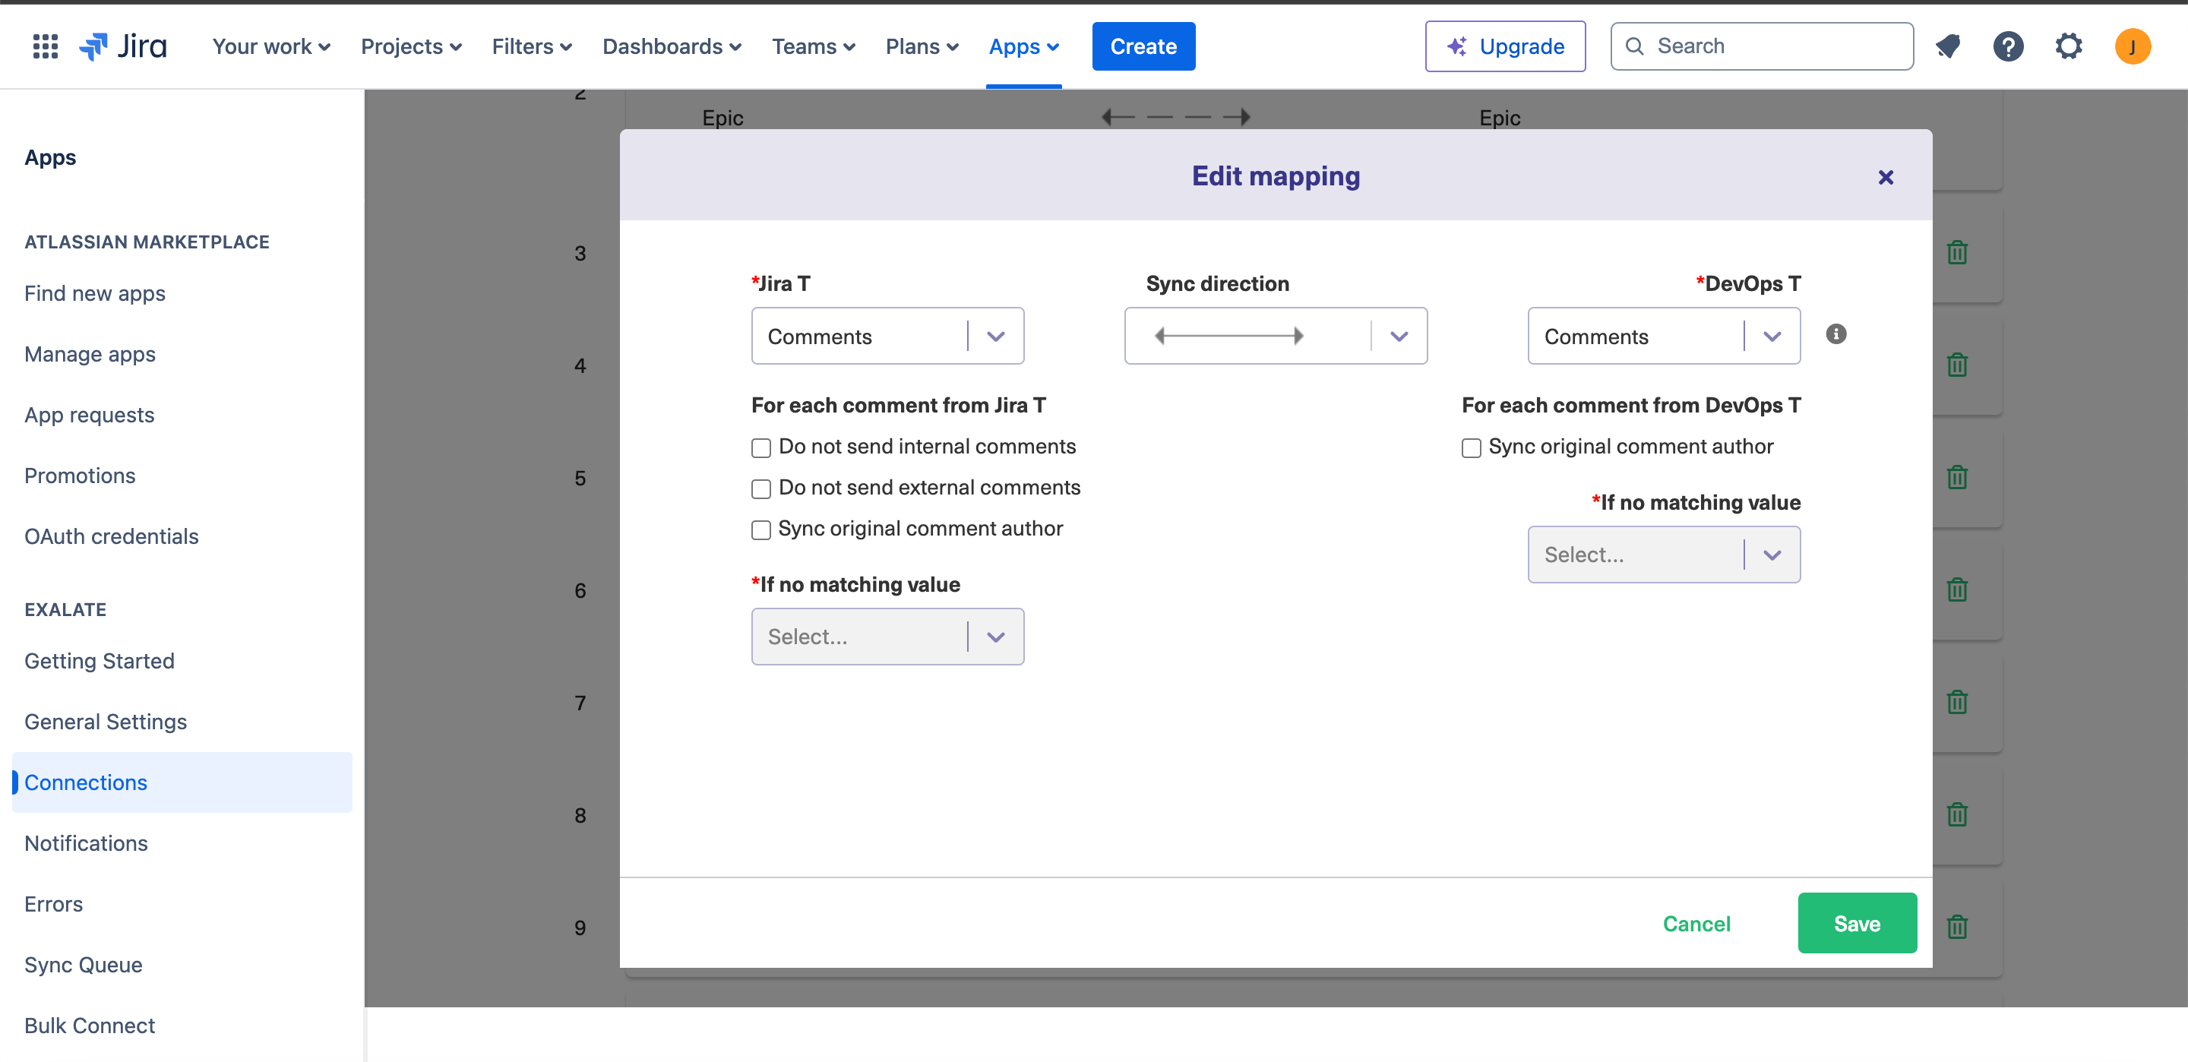Expand the Dashboards menu
Viewport: 2188px width, 1062px height.
tap(672, 46)
